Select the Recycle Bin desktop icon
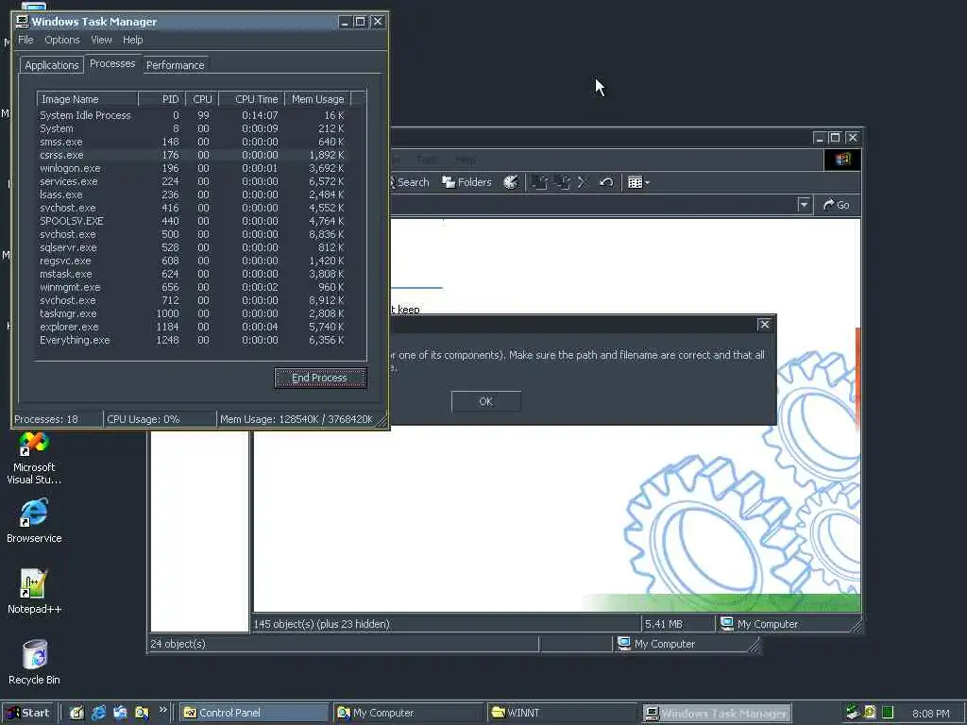967x725 pixels. (x=34, y=663)
